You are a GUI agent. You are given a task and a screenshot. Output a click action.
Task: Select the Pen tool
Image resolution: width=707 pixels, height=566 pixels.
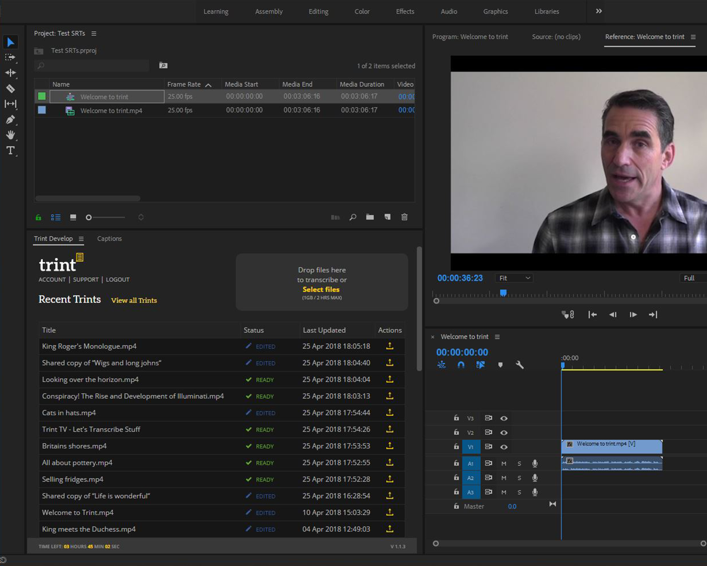[10, 120]
